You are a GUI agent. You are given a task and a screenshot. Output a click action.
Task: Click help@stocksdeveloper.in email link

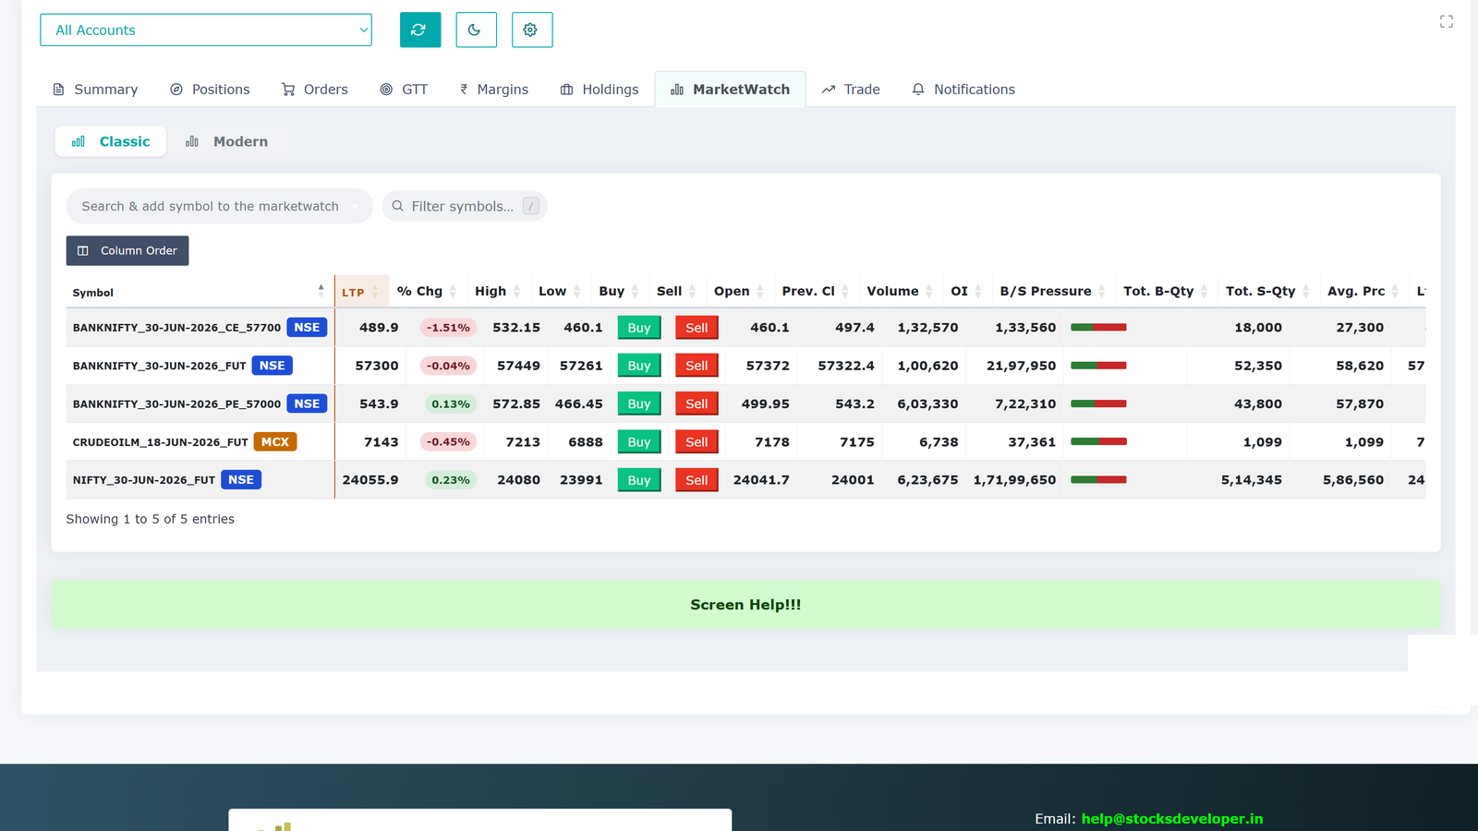[x=1172, y=819]
